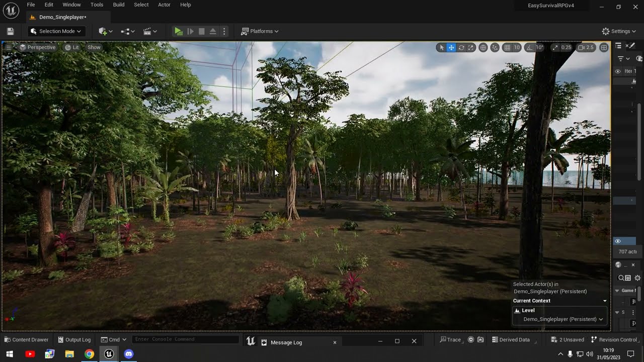The height and width of the screenshot is (362, 644).
Task: Open the Tools menu
Action: pyautogui.click(x=97, y=5)
